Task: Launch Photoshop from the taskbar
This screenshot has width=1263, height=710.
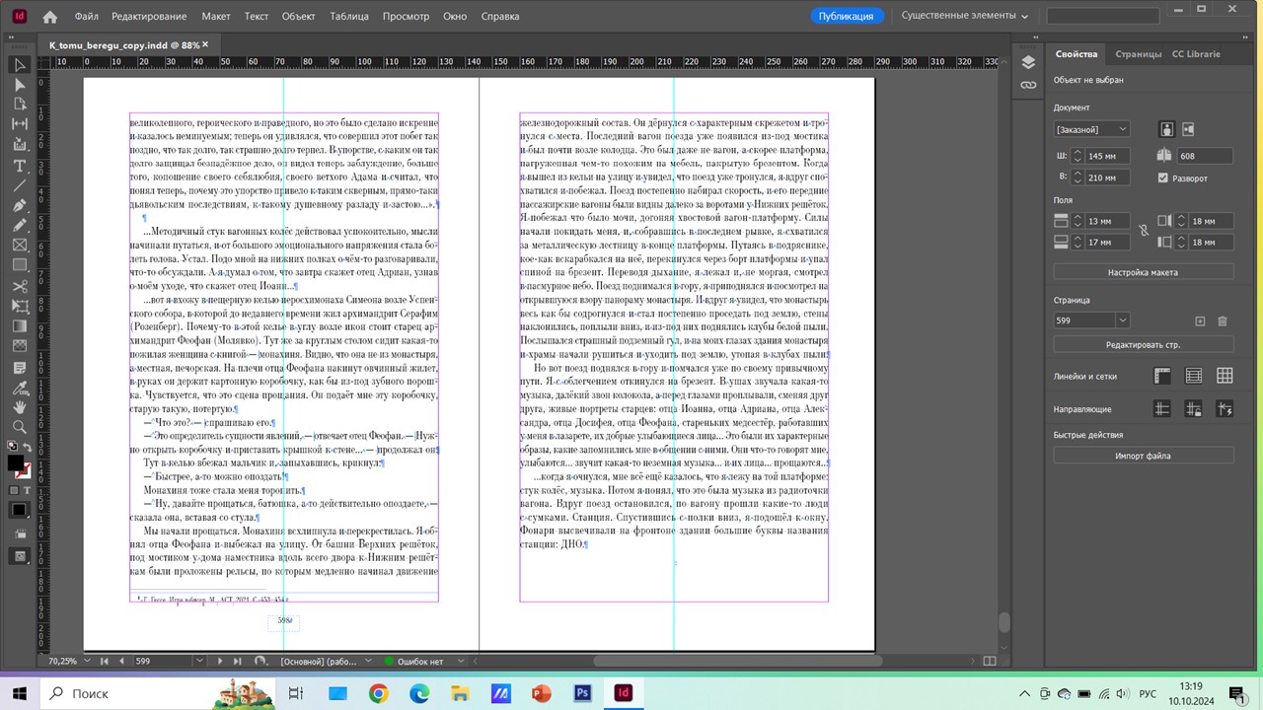Action: (x=582, y=693)
